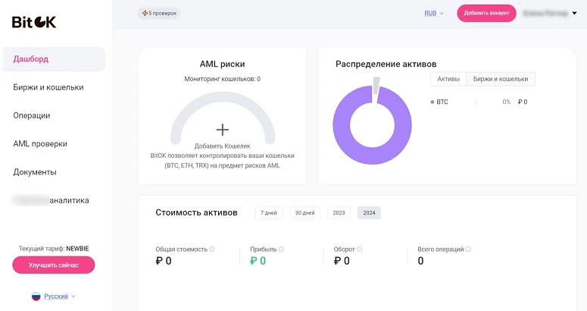Click the info icon next to Общая стоимость
The height and width of the screenshot is (311, 587).
click(212, 249)
